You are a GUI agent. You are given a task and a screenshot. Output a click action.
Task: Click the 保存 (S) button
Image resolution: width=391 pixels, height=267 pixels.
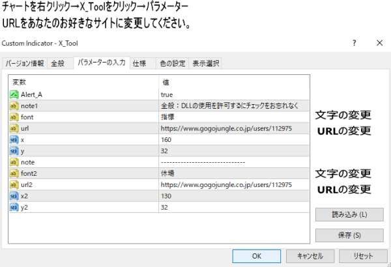pos(349,235)
